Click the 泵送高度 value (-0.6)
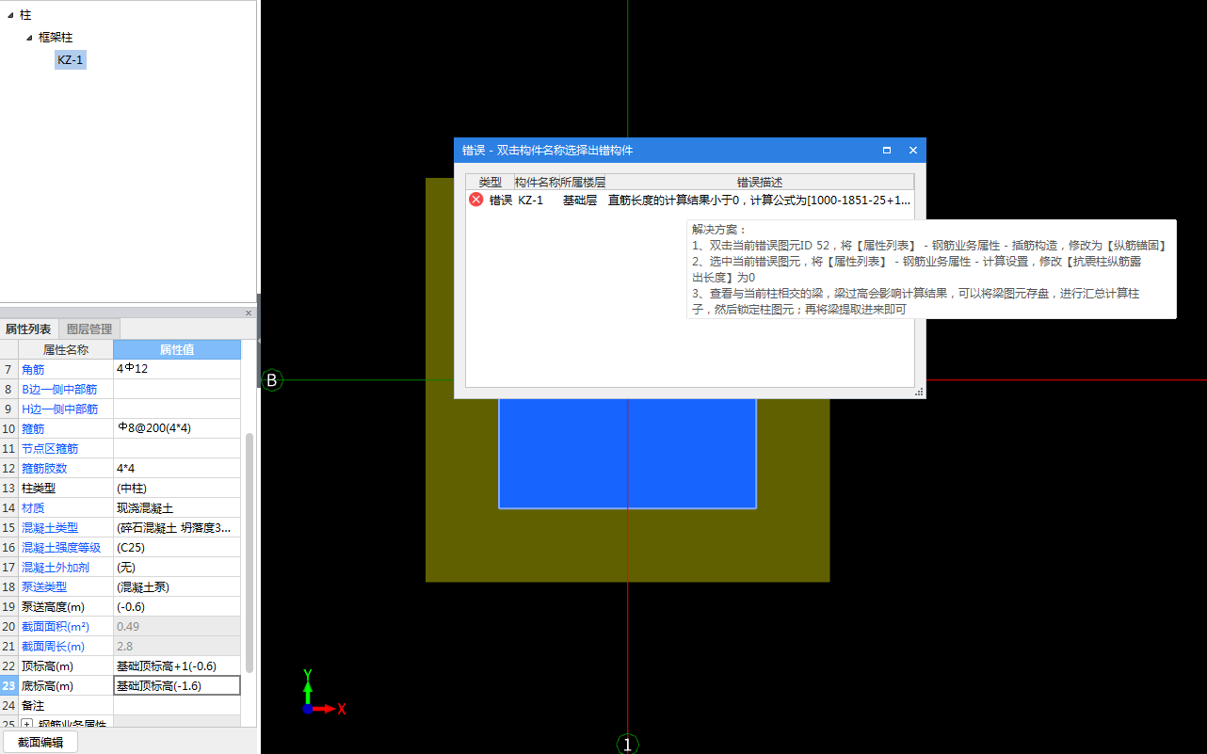Viewport: 1207px width, 754px height. (x=176, y=606)
